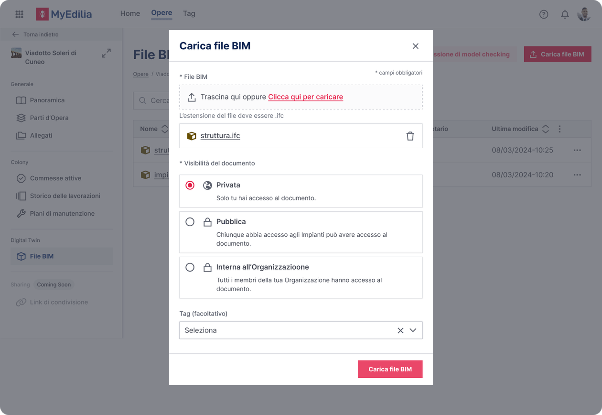Confirm upload with the Carica file BIM button

pyautogui.click(x=390, y=369)
